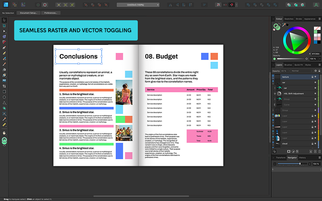Viewport: 322px width, 201px height.
Task: Toggle visibility of cloud layer
Action: point(315,144)
